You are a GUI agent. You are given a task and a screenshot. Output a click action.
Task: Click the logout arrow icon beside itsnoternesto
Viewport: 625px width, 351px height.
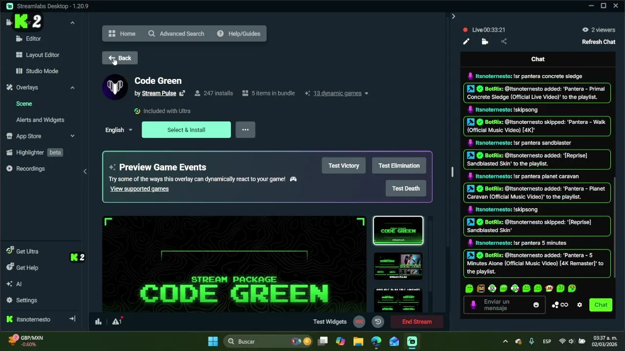tap(72, 319)
